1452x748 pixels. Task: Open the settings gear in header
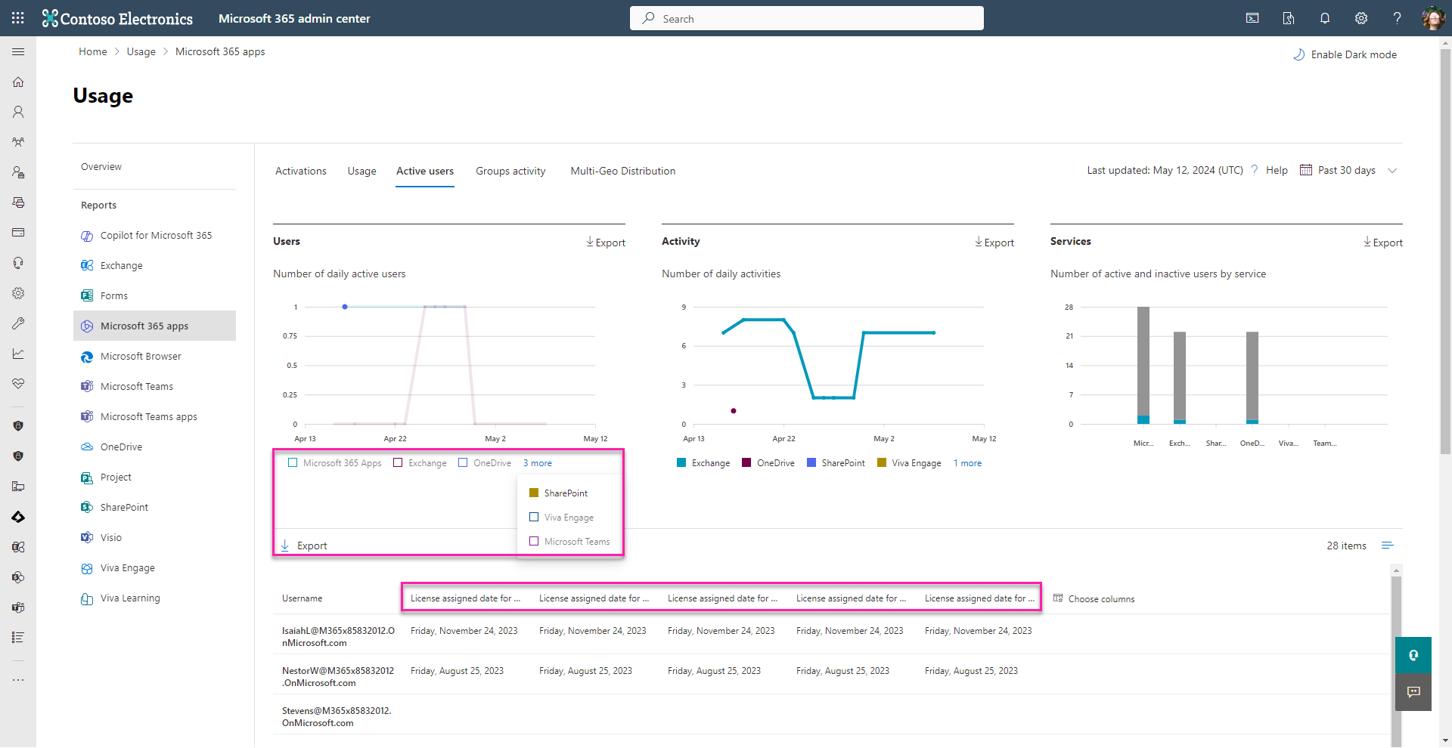(x=1361, y=18)
